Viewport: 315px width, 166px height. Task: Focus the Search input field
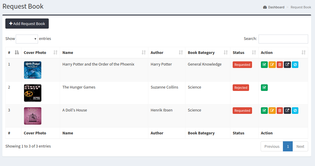click(283, 39)
